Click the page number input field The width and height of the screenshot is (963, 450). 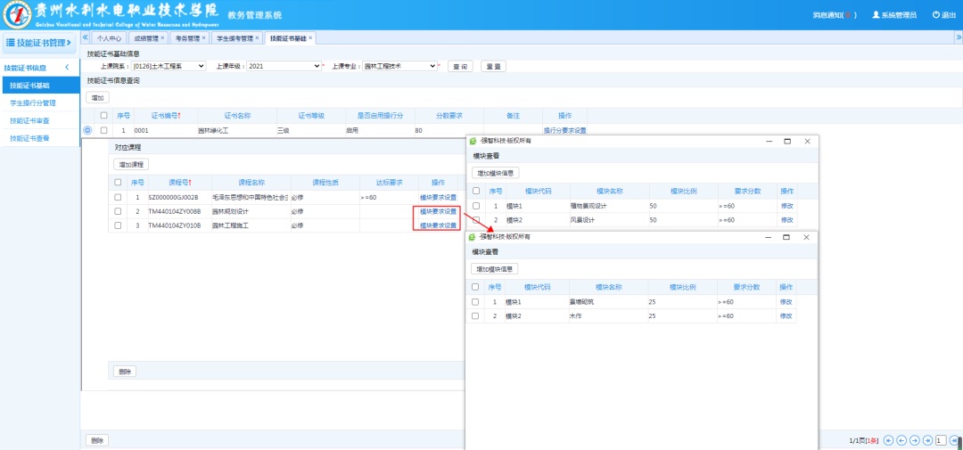[x=940, y=440]
